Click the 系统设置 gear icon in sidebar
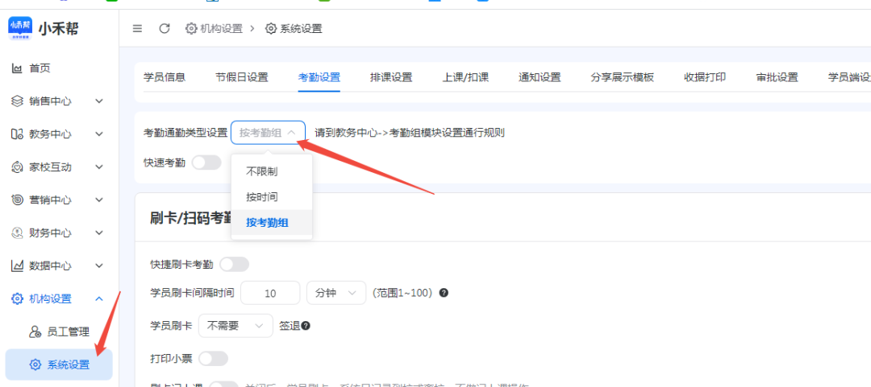The width and height of the screenshot is (871, 387). click(x=35, y=364)
